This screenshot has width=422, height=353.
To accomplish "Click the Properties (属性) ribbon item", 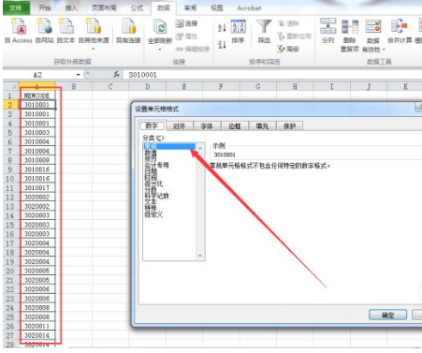I will coord(186,37).
